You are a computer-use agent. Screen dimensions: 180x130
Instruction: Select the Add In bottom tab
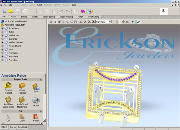(13, 127)
